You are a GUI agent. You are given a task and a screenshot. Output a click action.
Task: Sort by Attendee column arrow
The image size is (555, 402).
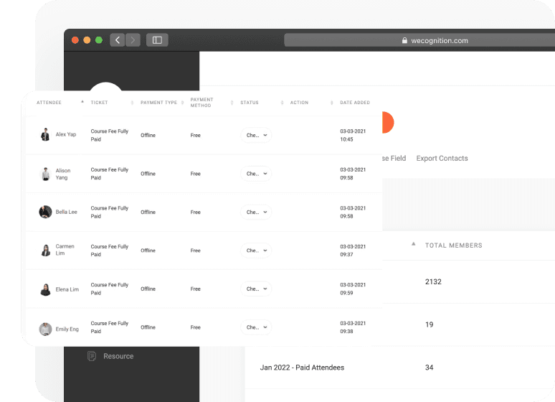tap(82, 102)
